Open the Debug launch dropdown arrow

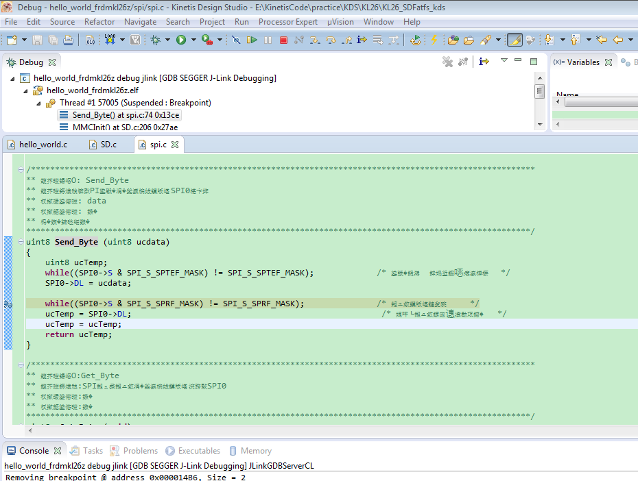click(x=167, y=40)
